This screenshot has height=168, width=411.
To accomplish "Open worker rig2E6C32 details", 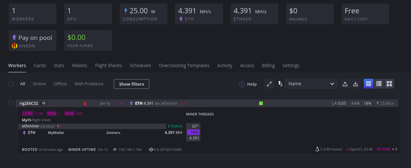I will (29, 103).
